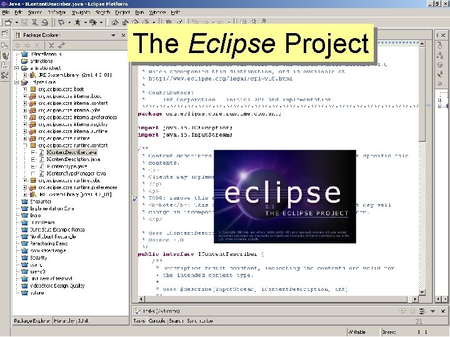This screenshot has width=450, height=337.
Task: Switch to the Search tab in bottom panel
Action: pyautogui.click(x=176, y=321)
